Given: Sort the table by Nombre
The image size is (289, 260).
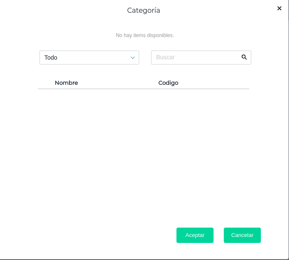Looking at the screenshot, I should click(x=66, y=83).
